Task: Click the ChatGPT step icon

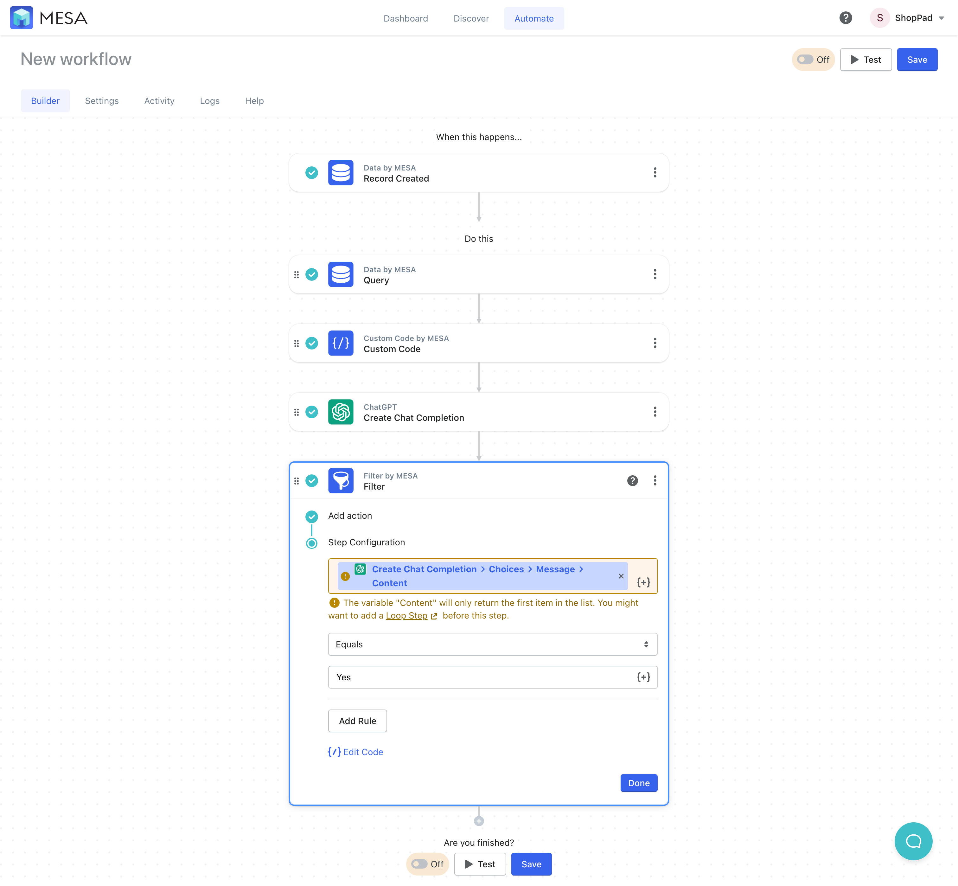Action: (341, 412)
